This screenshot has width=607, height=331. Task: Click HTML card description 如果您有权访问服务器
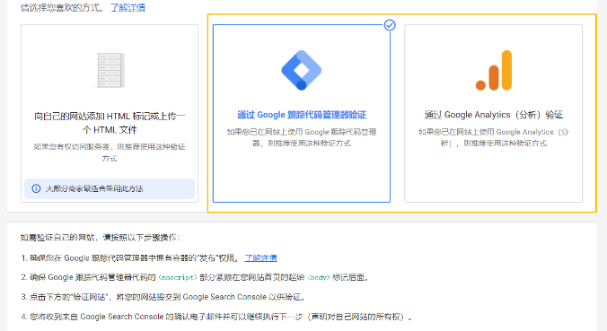[110, 152]
